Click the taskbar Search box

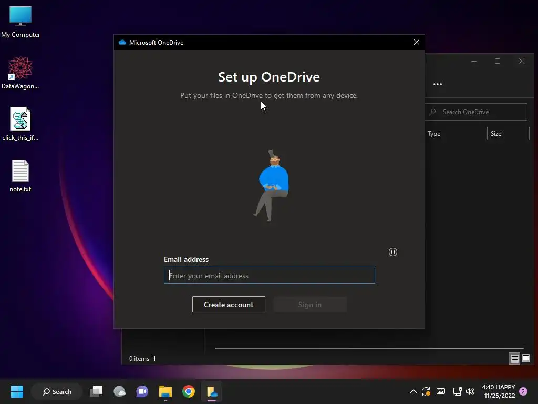(57, 391)
